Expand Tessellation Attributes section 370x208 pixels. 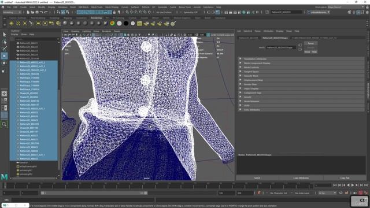pos(301,59)
